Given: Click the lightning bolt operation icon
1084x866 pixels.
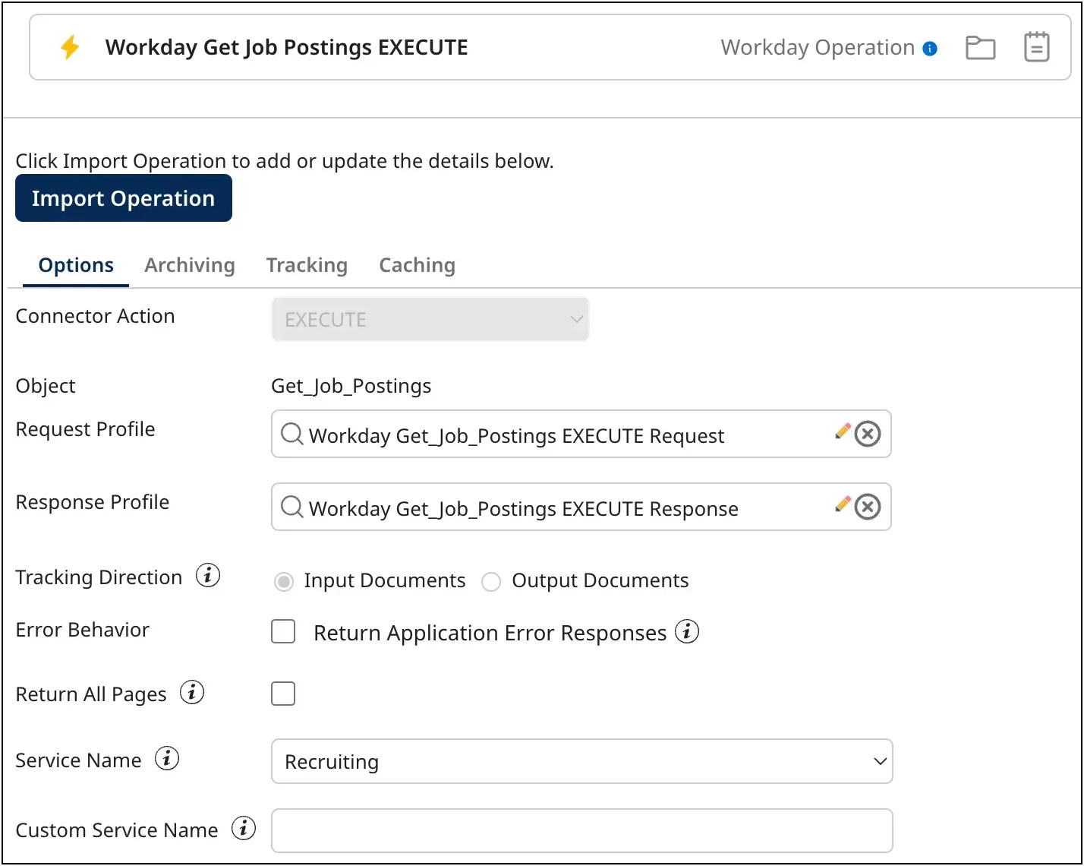Looking at the screenshot, I should (x=70, y=46).
